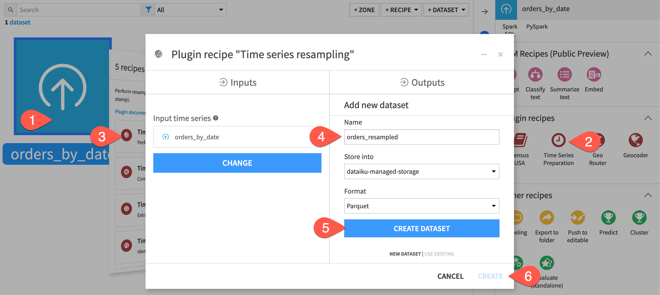This screenshot has height=295, width=660.
Task: Open the Time Series Preparation plugin icon
Action: 558,140
